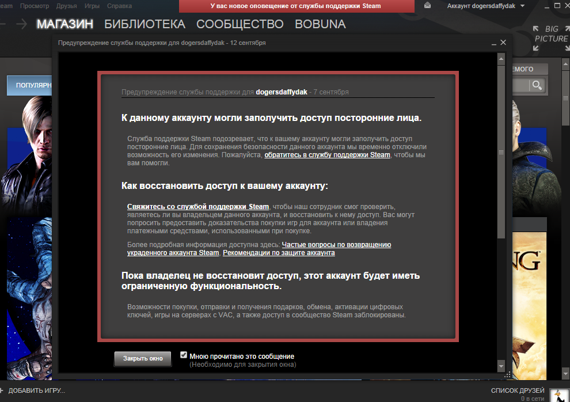Close the support warning dialog with X
Viewport: 570px width, 402px height.
point(503,43)
